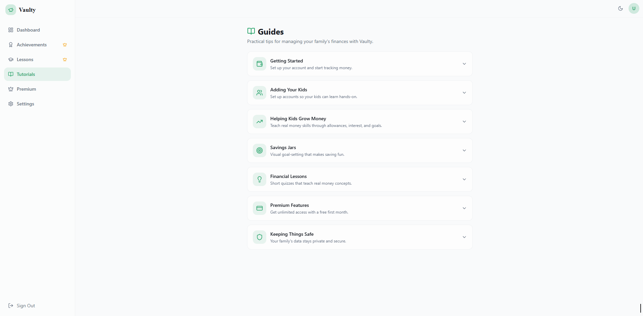The image size is (643, 316).
Task: Switch to the Lessons section
Action: tap(25, 59)
